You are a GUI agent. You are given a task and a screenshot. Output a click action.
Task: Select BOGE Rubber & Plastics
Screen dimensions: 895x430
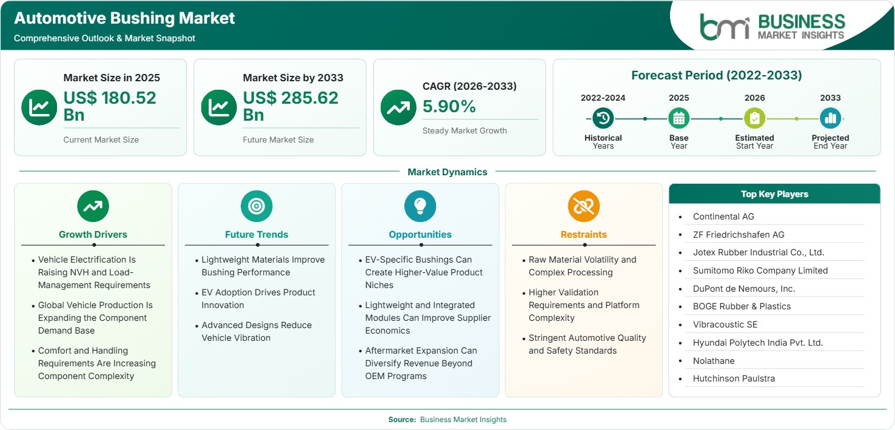[x=742, y=306]
